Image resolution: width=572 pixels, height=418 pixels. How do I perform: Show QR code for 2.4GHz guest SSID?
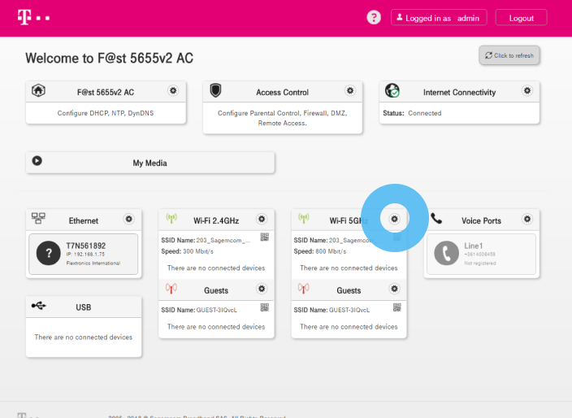[x=264, y=307]
